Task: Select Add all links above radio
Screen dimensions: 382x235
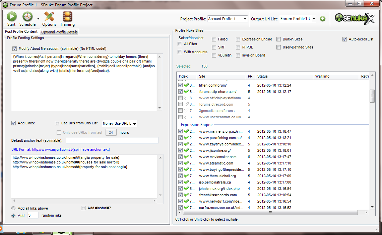Action: [13, 208]
